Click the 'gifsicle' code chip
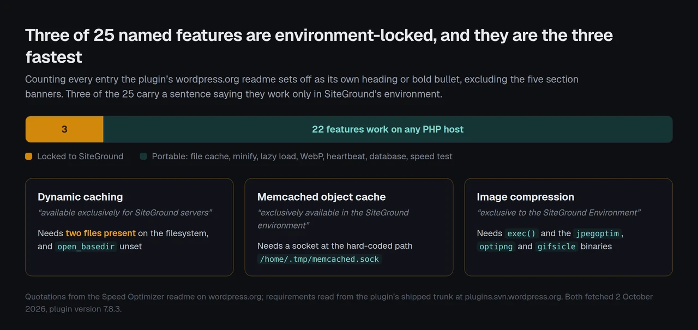The width and height of the screenshot is (698, 330). (556, 247)
